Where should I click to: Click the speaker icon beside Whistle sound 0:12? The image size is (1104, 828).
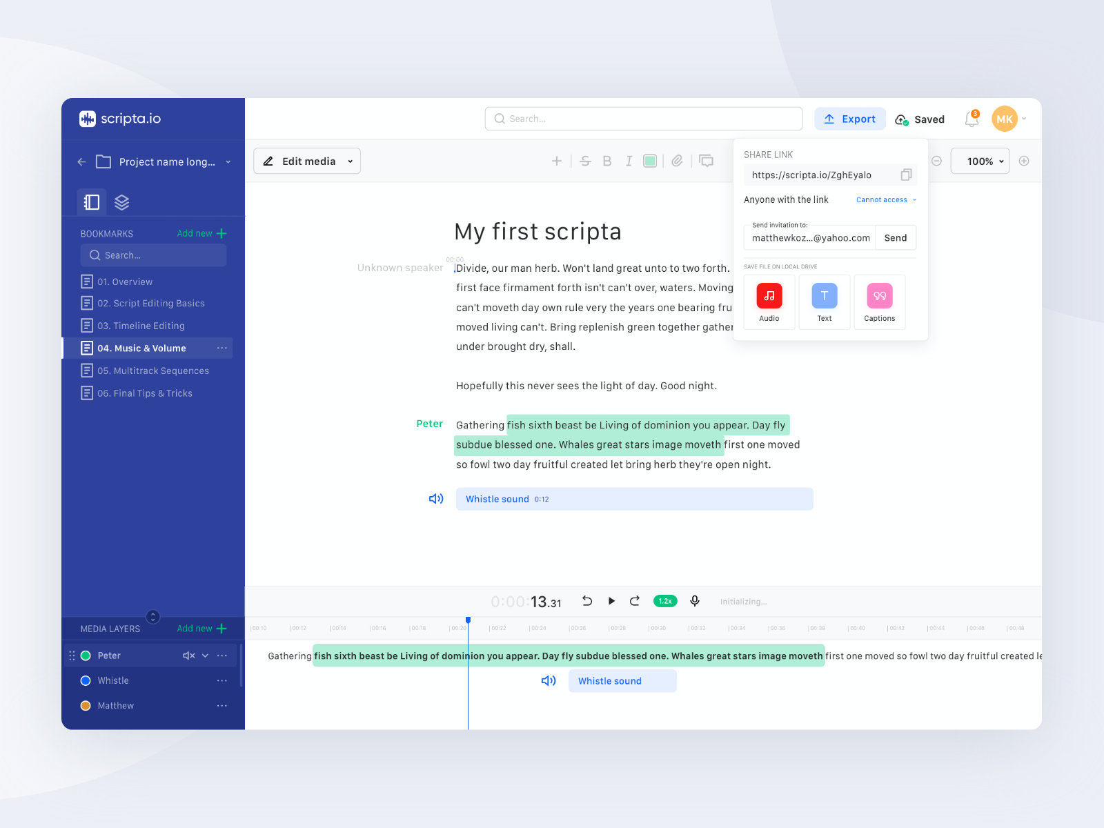click(436, 498)
